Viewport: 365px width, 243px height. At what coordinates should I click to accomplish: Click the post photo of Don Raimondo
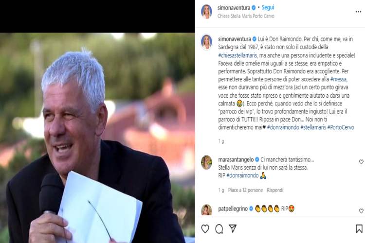click(97, 138)
